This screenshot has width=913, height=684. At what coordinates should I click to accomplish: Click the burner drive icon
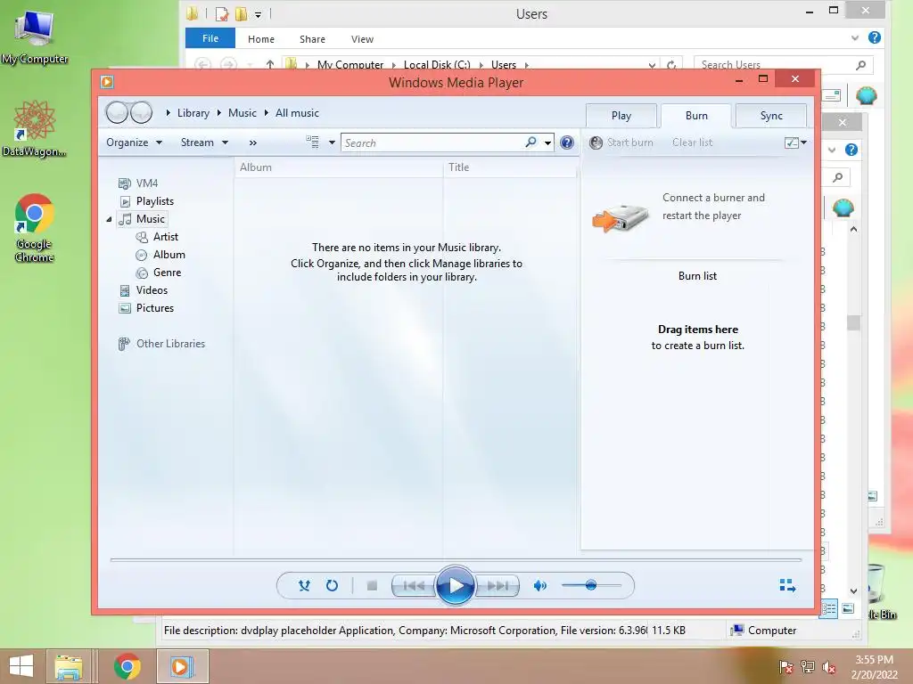pos(621,218)
